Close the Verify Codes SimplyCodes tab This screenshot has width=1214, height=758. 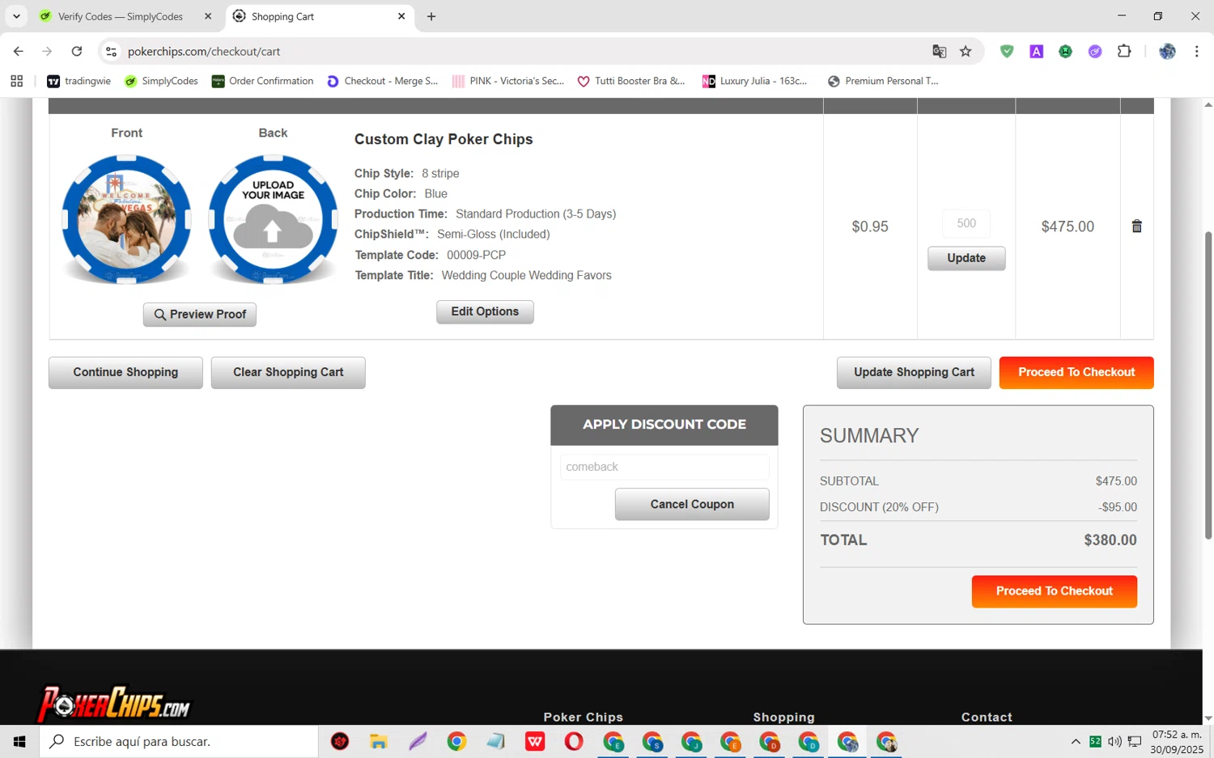point(208,16)
